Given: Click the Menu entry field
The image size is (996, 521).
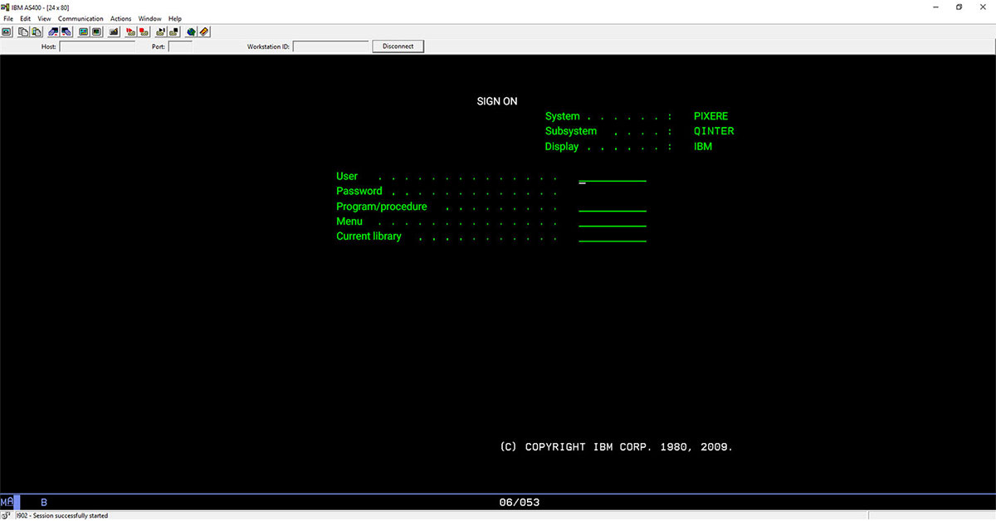Looking at the screenshot, I should 613,222.
